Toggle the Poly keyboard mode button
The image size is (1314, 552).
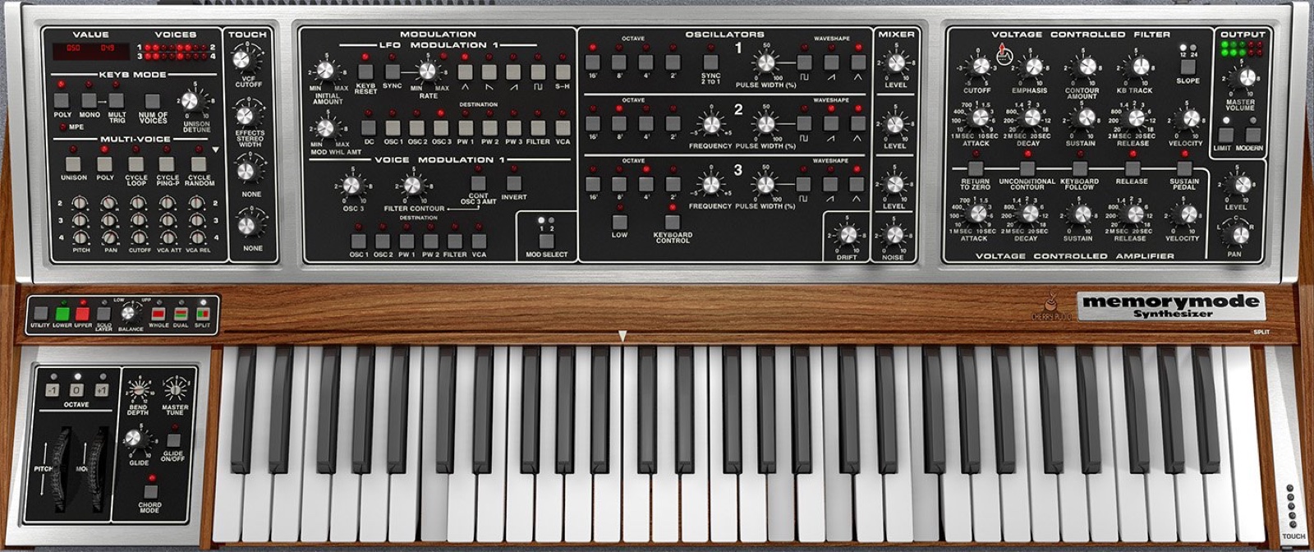point(62,100)
